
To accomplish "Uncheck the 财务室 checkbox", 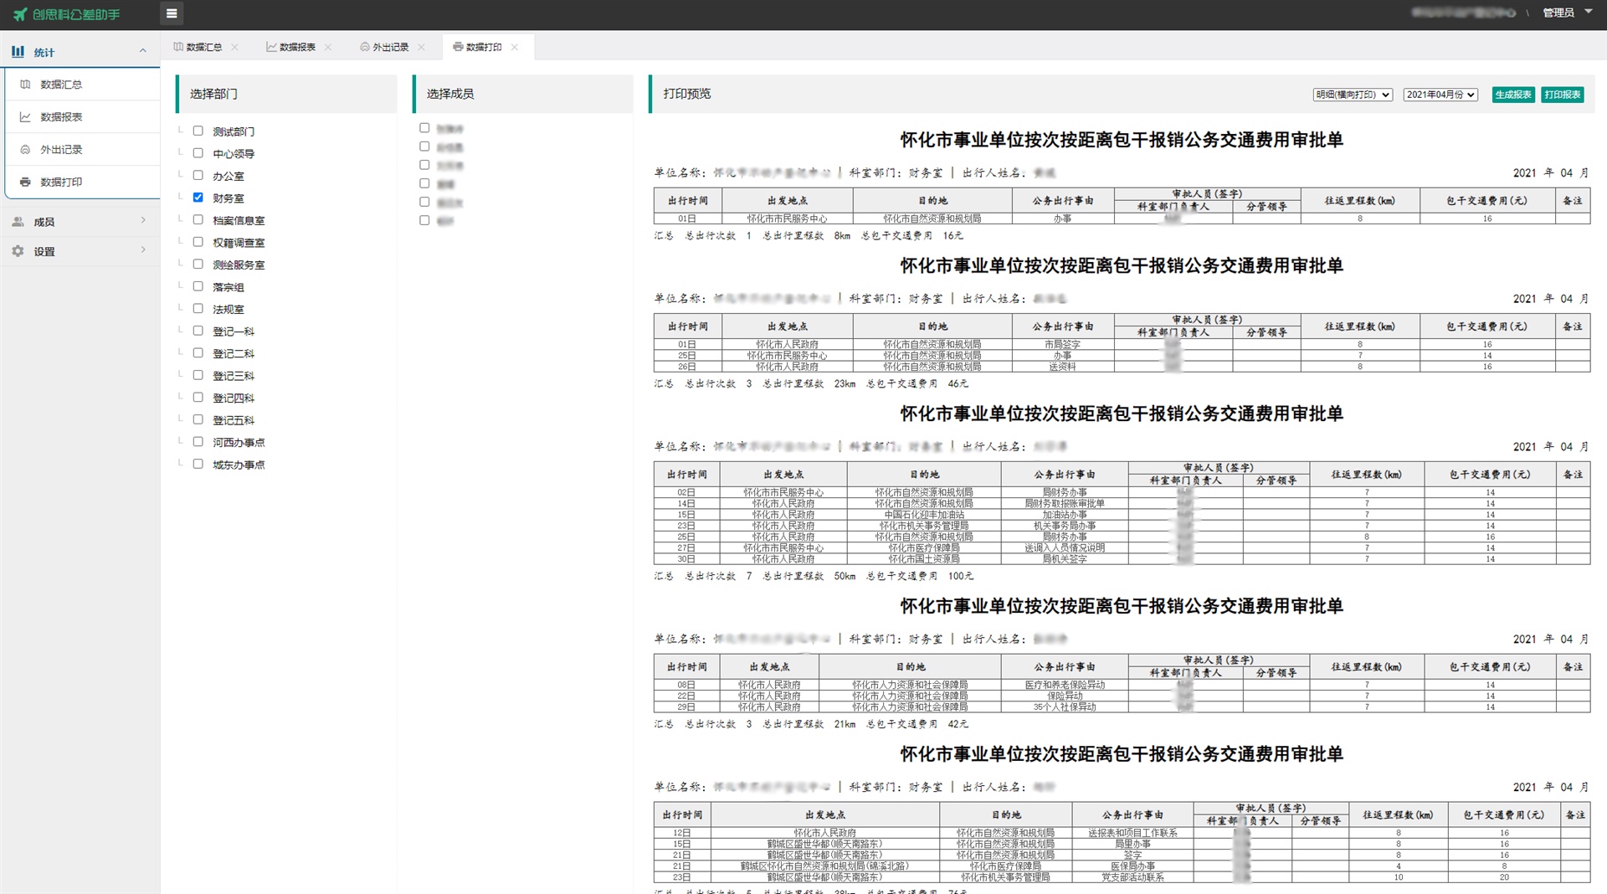I will (x=198, y=198).
